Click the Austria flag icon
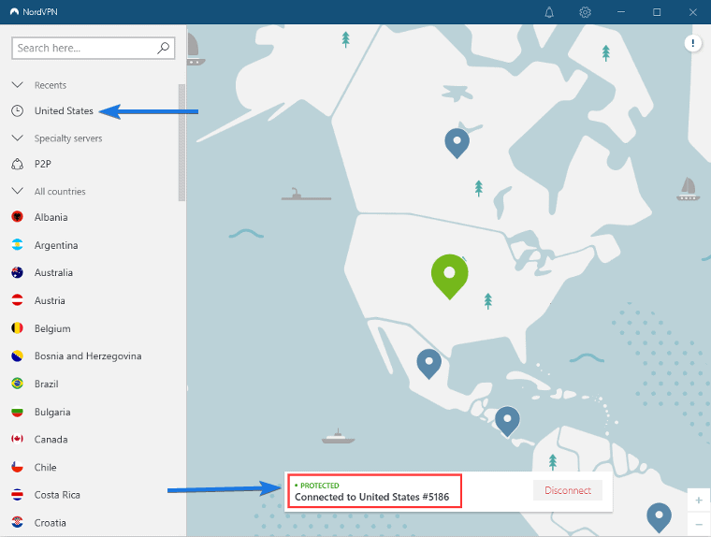This screenshot has width=711, height=537. [x=17, y=300]
